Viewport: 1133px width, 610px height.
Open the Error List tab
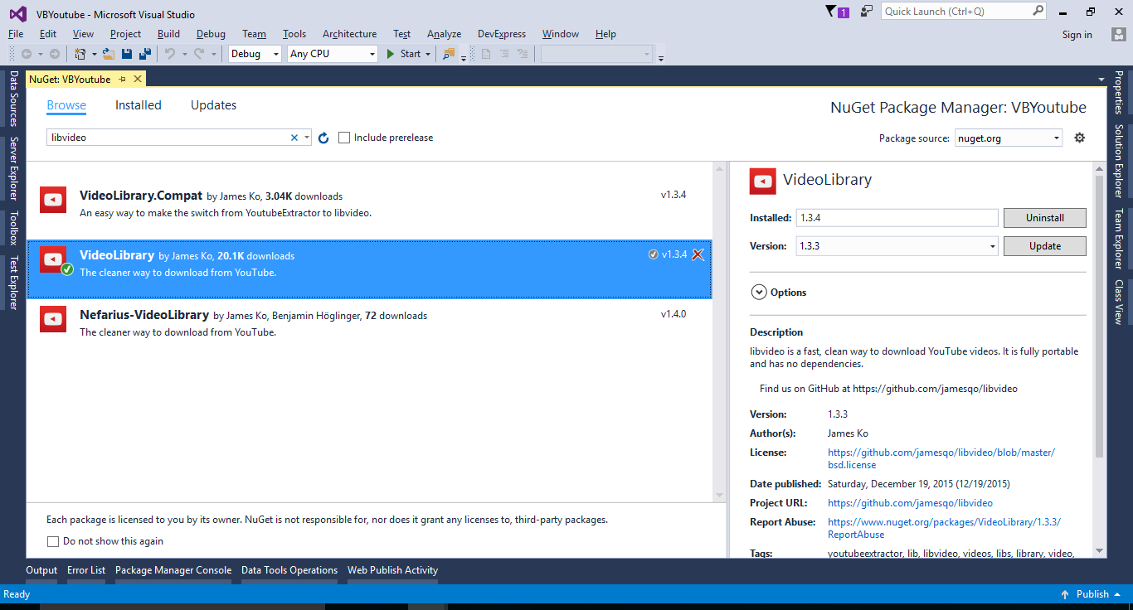tap(86, 570)
